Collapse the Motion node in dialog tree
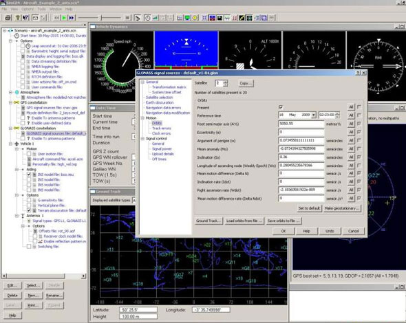 pos(142,118)
